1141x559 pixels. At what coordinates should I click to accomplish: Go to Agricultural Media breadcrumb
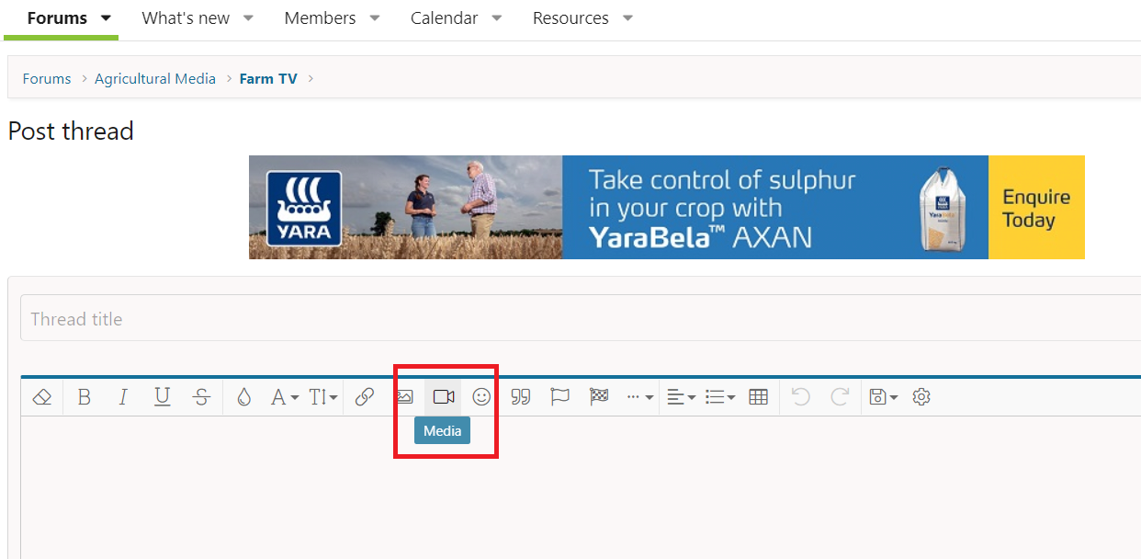click(x=155, y=79)
